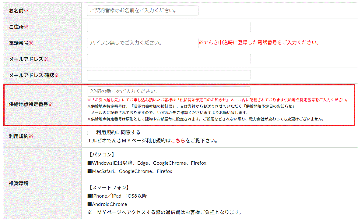The height and width of the screenshot is (222, 358).
Task: Click the 電話番号 phone number field
Action: point(142,43)
